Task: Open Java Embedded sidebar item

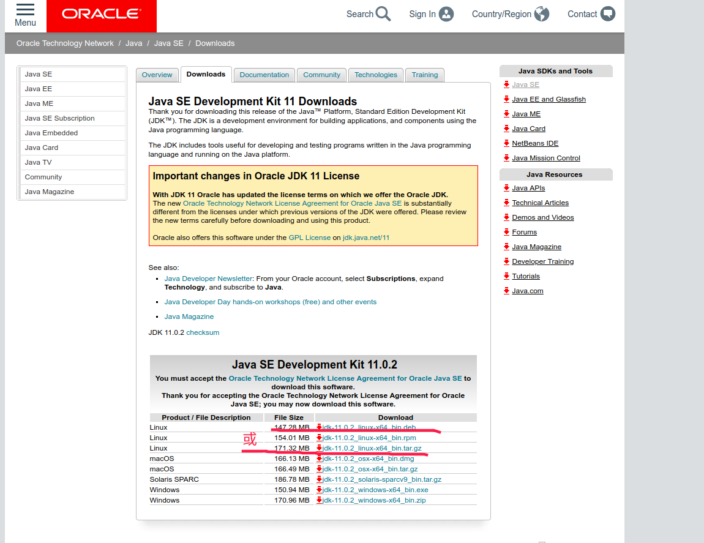Action: pyautogui.click(x=72, y=133)
